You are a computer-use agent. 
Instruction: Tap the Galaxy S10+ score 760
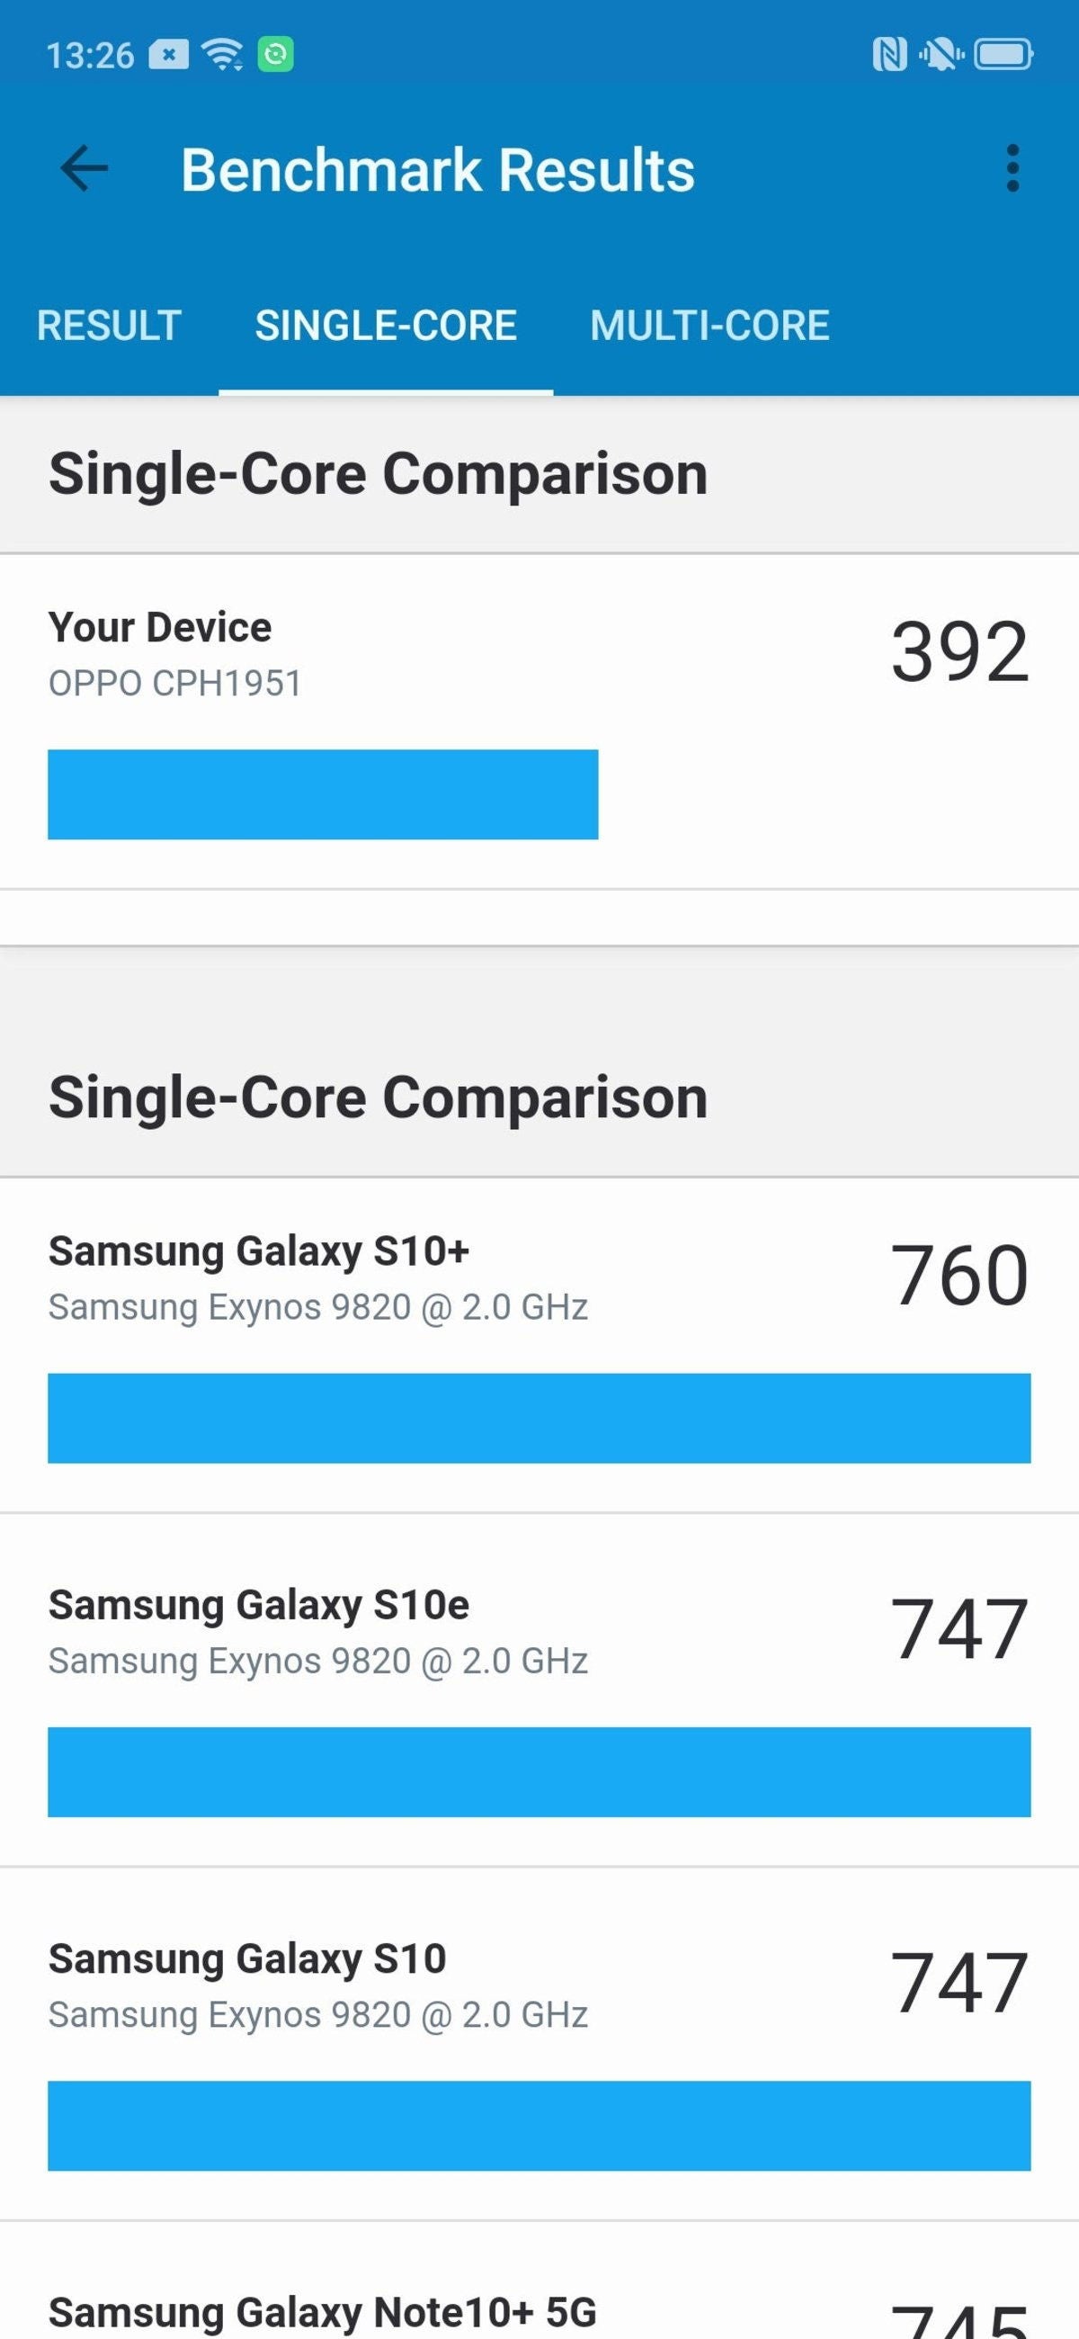pyautogui.click(x=960, y=1276)
